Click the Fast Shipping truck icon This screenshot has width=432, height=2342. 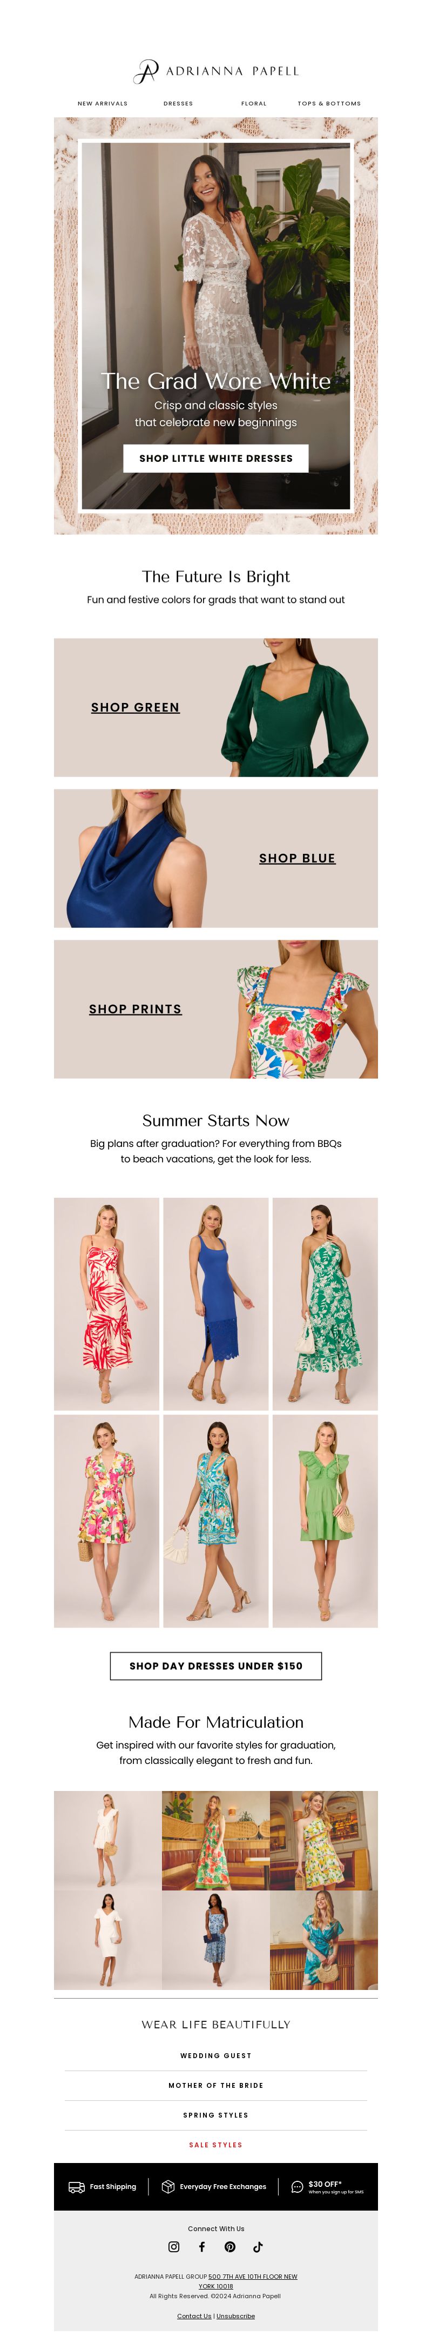(x=76, y=2186)
